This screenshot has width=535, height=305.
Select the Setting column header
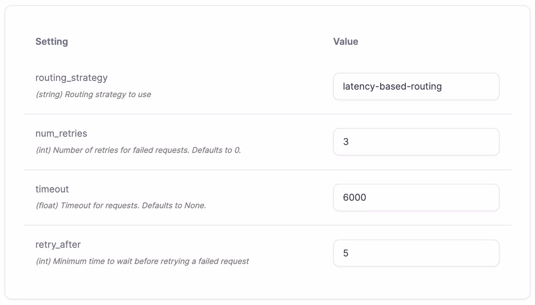pyautogui.click(x=52, y=41)
